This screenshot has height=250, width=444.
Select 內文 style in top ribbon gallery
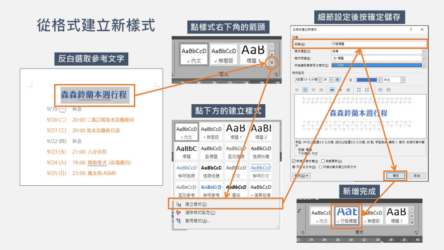pyautogui.click(x=194, y=54)
